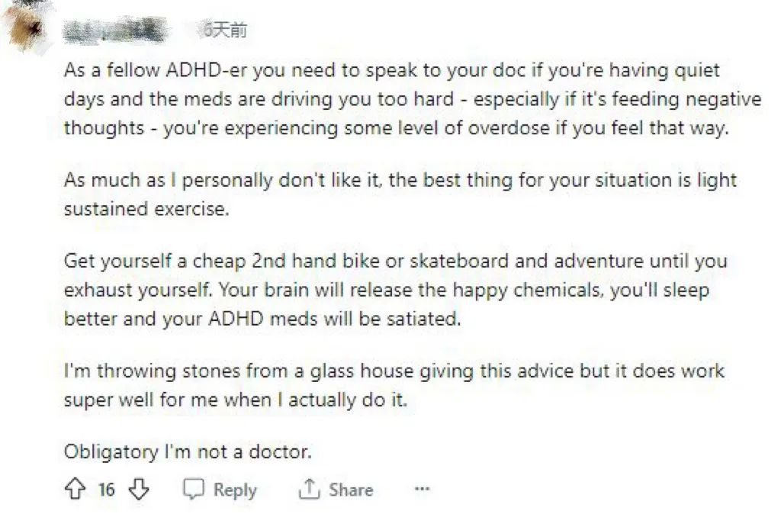Viewport: 781px width, 517px height.
Task: Click the sentence about throwing stones
Action: (x=394, y=384)
